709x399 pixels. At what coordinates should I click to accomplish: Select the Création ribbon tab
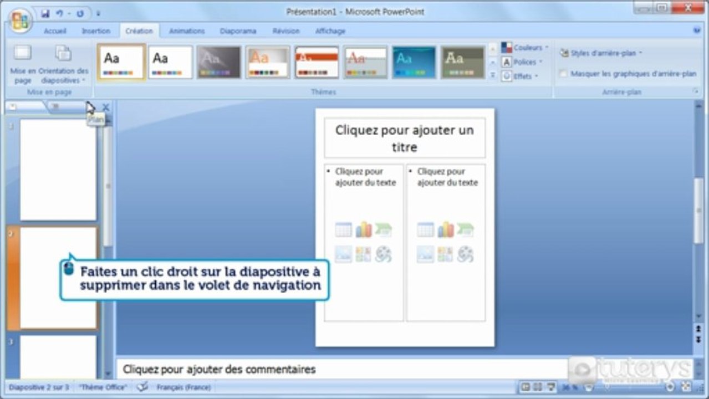[139, 31]
